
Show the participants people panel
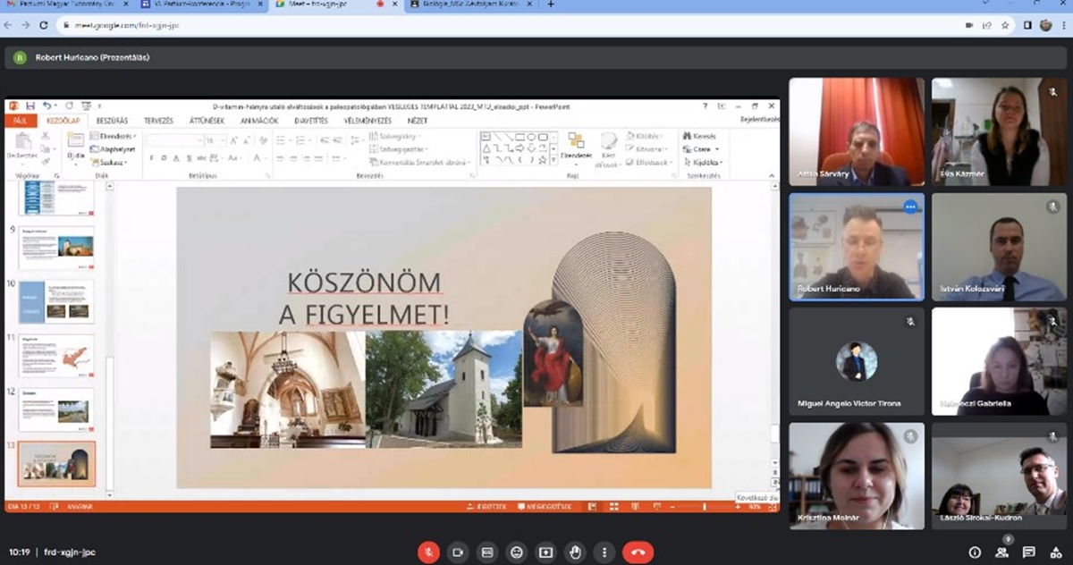click(x=1002, y=552)
